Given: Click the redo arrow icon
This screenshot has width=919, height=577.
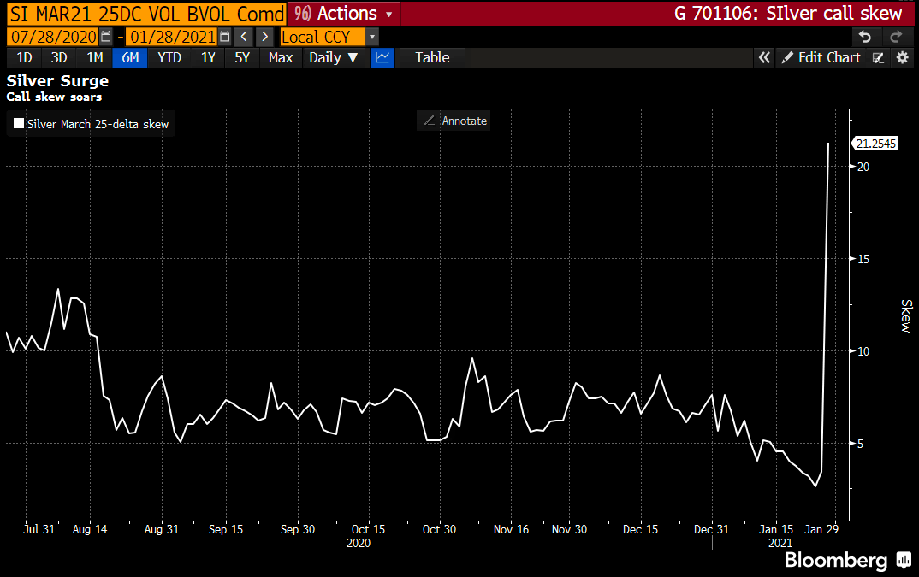Looking at the screenshot, I should point(896,37).
